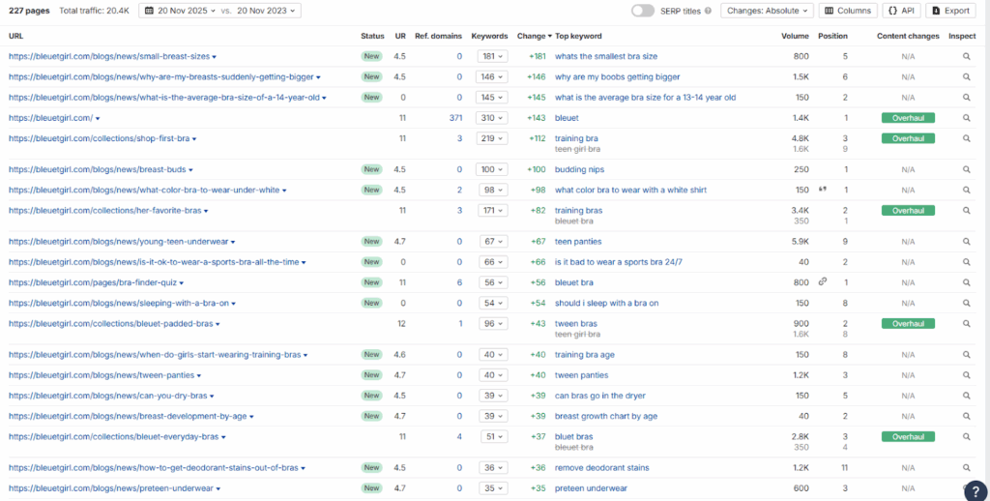Open the preteen-underwear URL link

[111, 488]
